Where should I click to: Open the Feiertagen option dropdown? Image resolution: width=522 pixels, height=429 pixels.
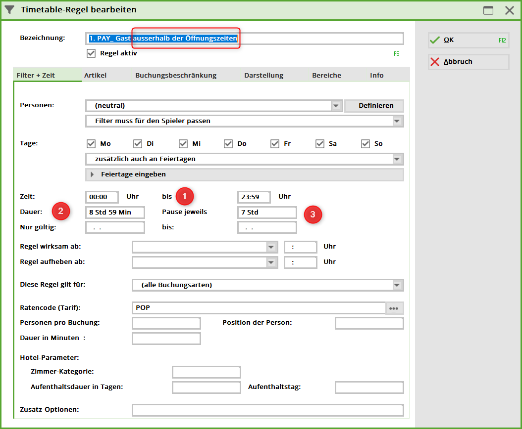coord(397,159)
